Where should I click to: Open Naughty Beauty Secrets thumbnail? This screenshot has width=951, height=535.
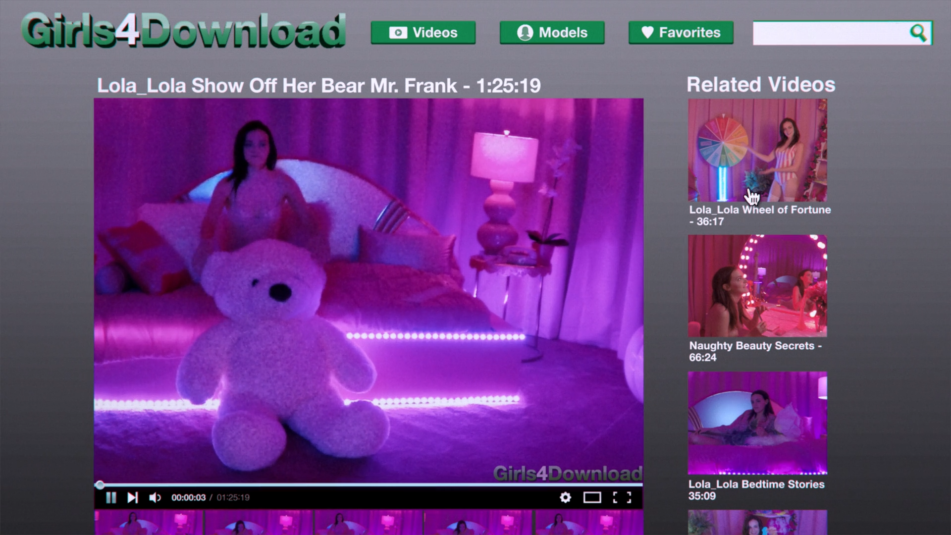click(x=757, y=286)
